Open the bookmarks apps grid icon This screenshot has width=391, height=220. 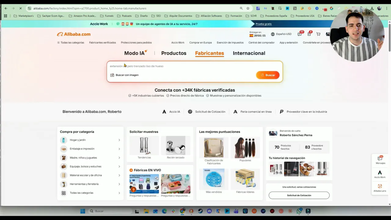pyautogui.click(x=5, y=16)
